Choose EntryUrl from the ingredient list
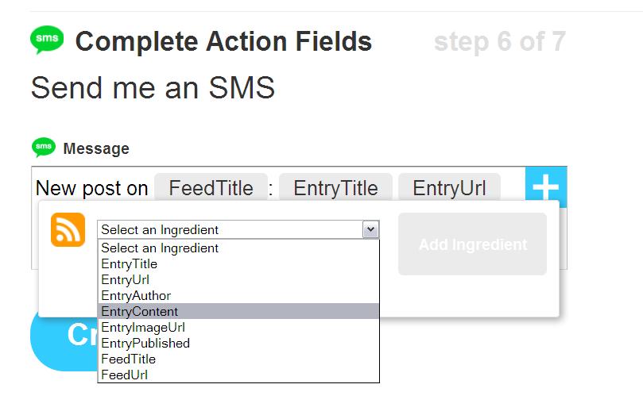Viewport: 643px width, 415px height. coord(126,280)
